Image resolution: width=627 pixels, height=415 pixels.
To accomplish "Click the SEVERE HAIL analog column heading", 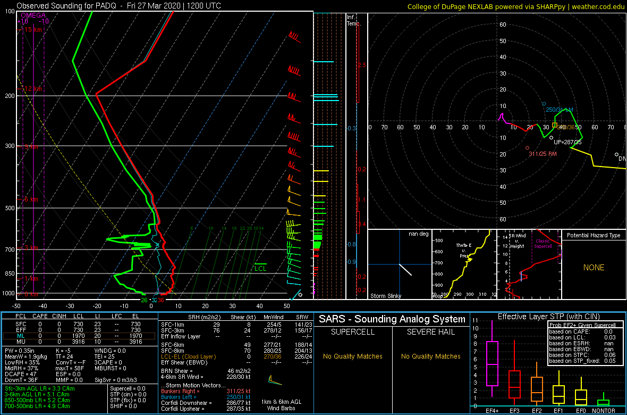I will tap(431, 333).
